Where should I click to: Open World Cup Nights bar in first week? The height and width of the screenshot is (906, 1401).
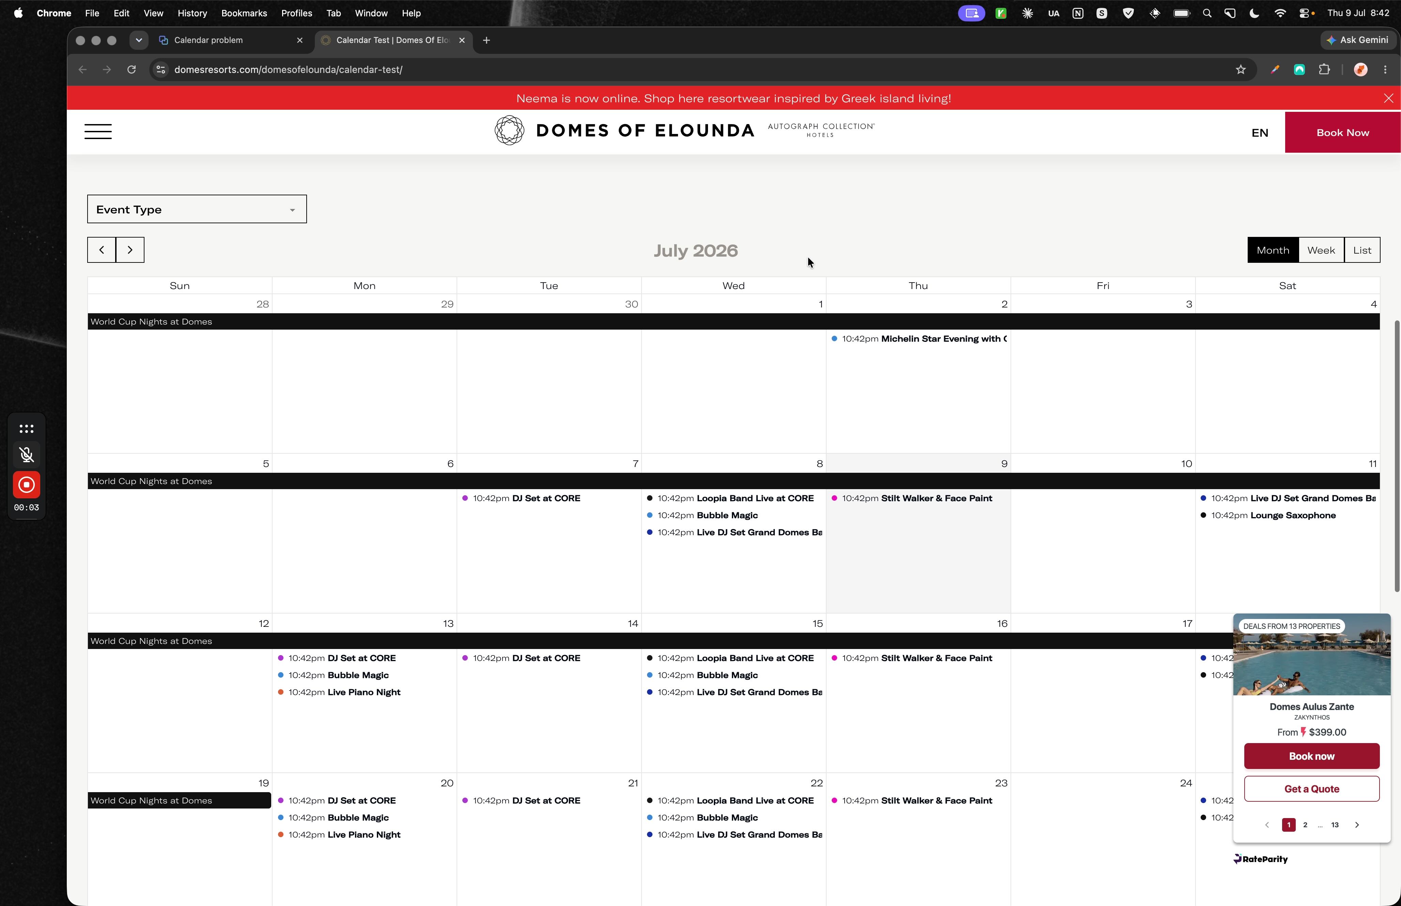tap(734, 322)
